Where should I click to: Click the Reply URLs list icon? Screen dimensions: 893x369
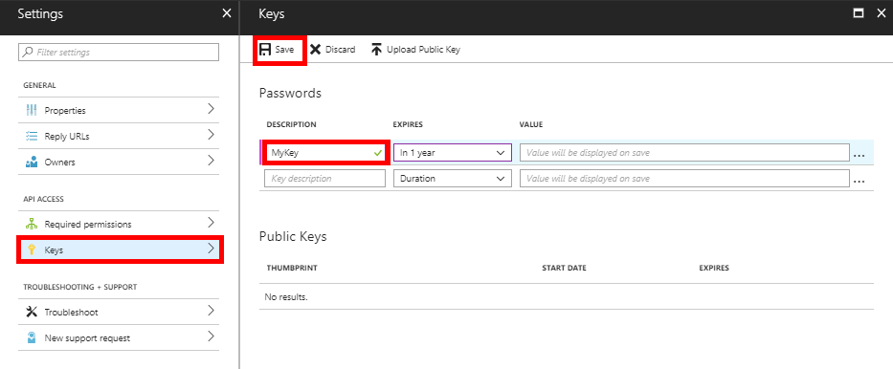32,137
